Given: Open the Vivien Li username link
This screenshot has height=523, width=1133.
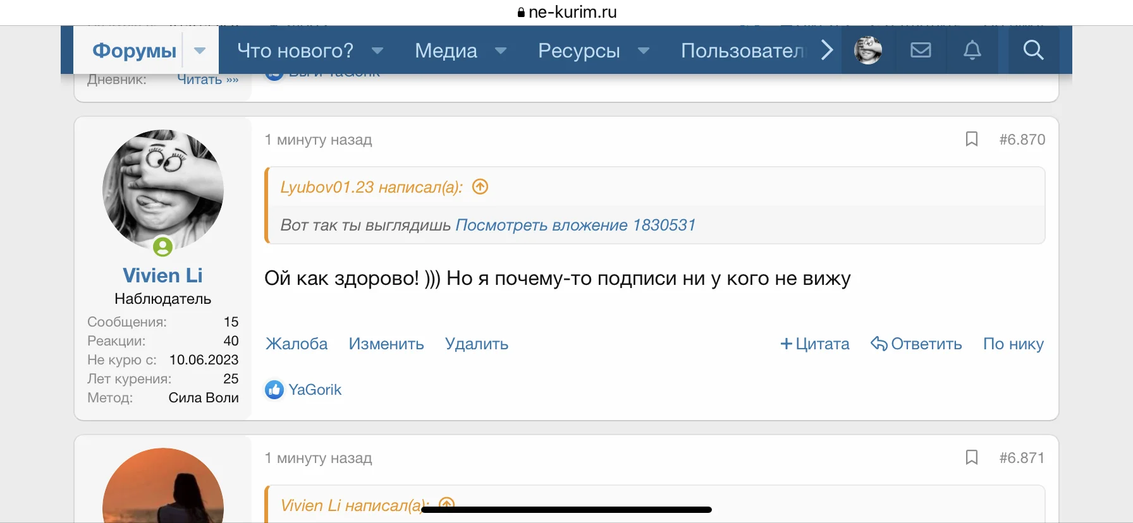Looking at the screenshot, I should click(x=162, y=275).
